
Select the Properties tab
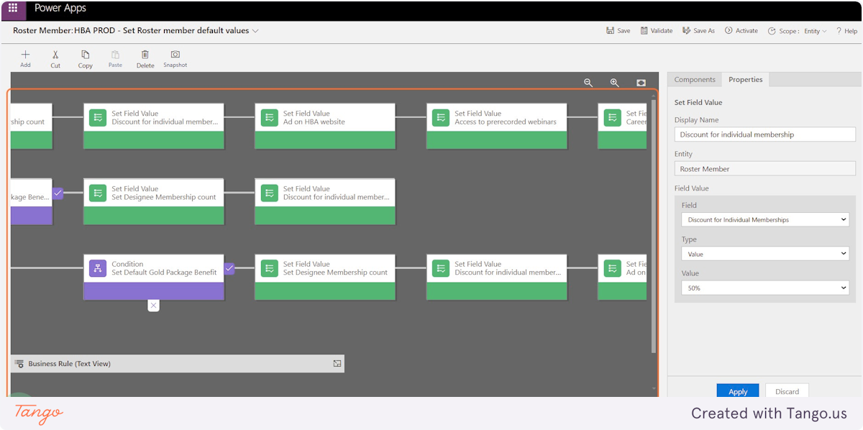pos(745,80)
